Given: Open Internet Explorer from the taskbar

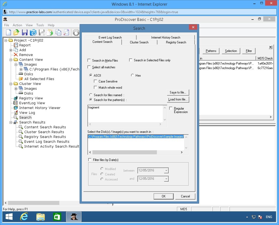Looking at the screenshot, I should pos(24,217).
